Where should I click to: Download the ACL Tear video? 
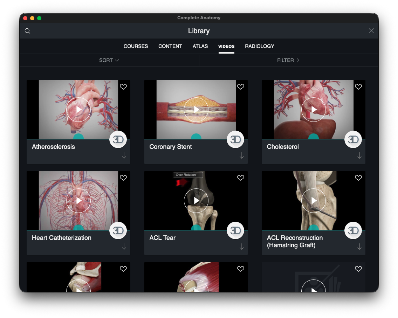(x=242, y=247)
